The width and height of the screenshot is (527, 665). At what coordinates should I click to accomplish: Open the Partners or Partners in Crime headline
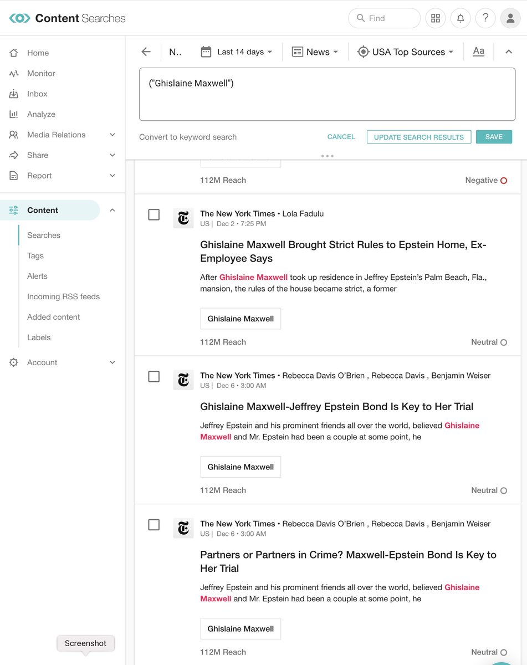(x=348, y=561)
